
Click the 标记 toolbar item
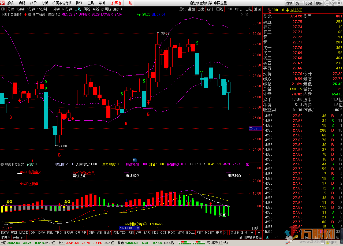pyautogui.click(x=238, y=9)
